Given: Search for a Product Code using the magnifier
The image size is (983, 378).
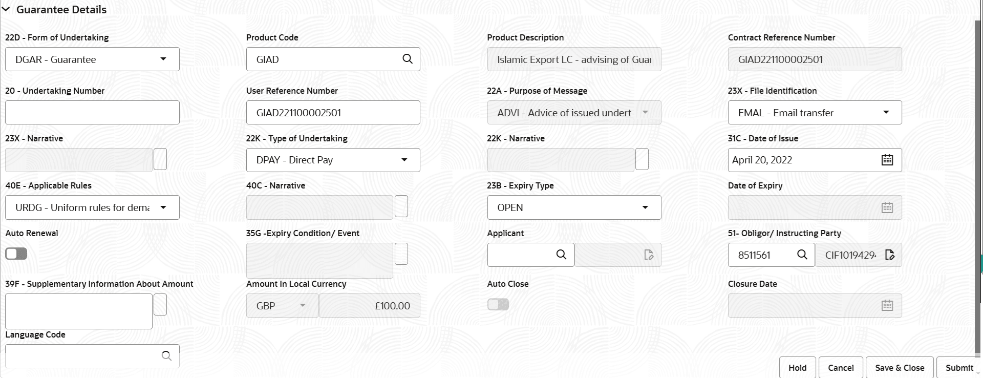Looking at the screenshot, I should click(407, 59).
